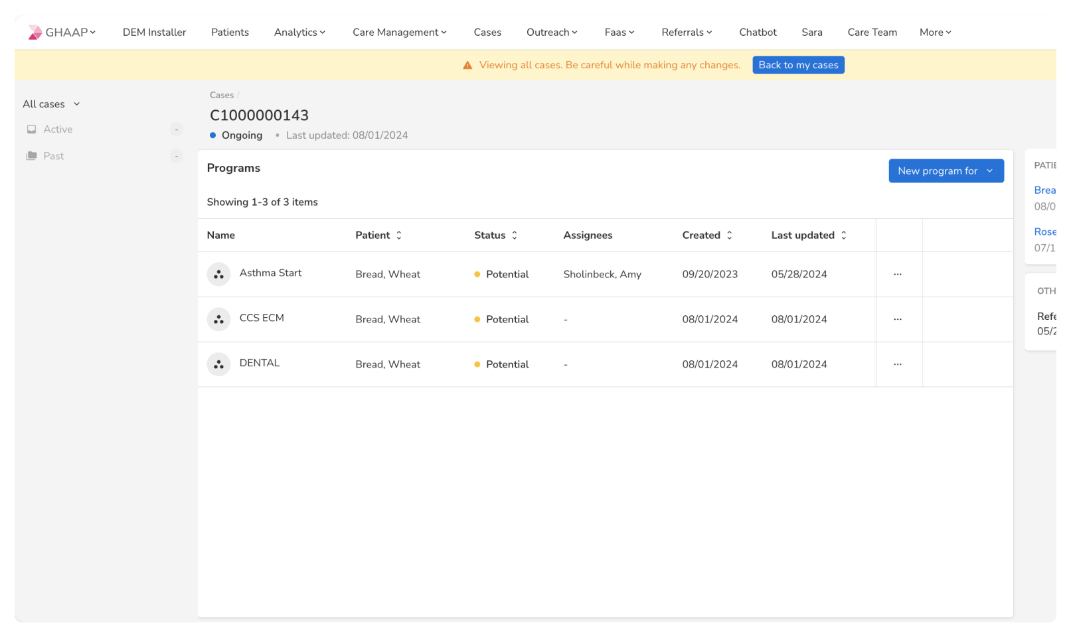Navigate to Cases in the top menu
1071x637 pixels.
tap(487, 33)
